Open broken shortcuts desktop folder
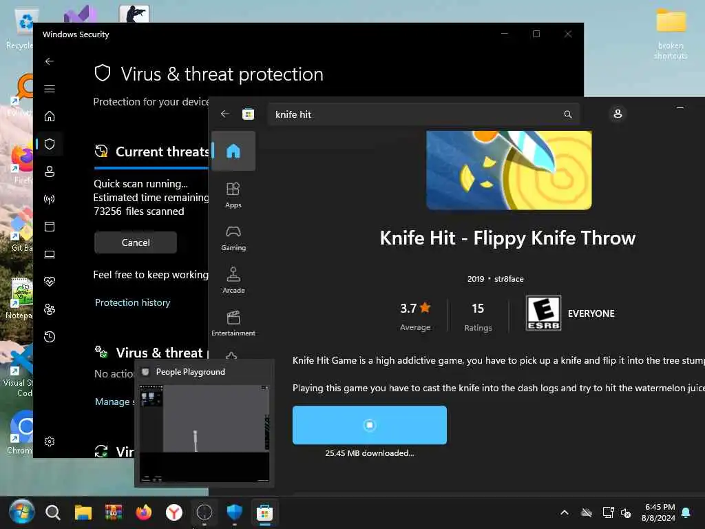Image resolution: width=705 pixels, height=529 pixels. (x=671, y=34)
